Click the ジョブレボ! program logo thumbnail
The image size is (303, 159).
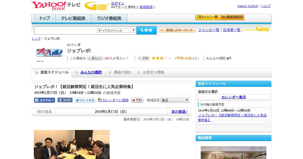pos(49,52)
